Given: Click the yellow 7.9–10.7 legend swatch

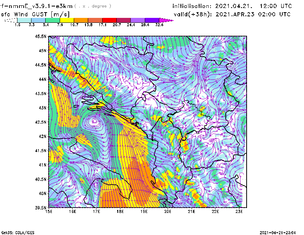Looking at the screenshot, I should [x=67, y=20].
